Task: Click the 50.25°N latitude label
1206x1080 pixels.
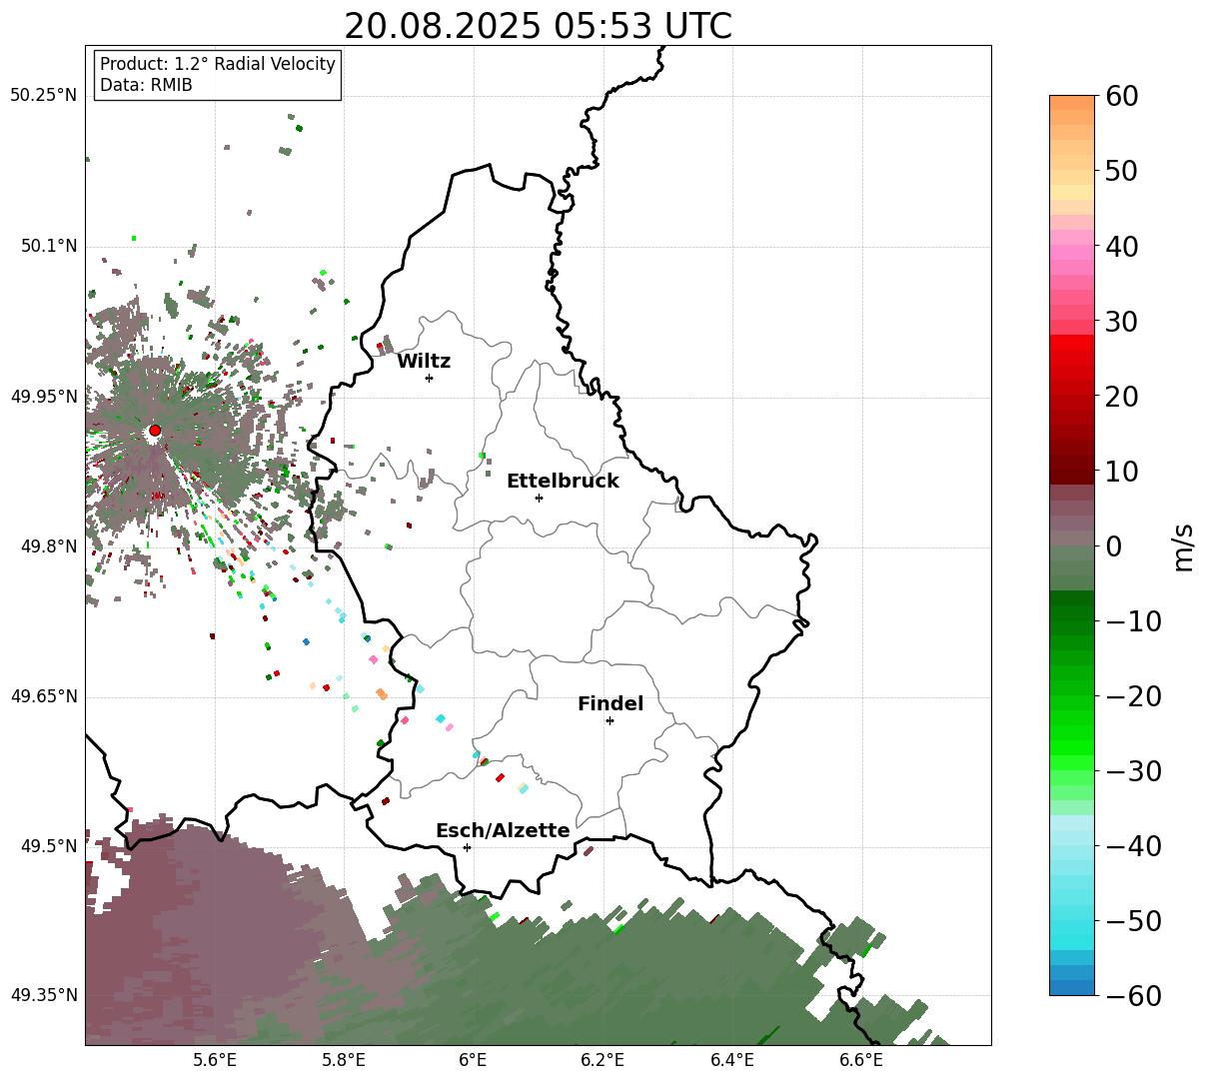Action: (43, 96)
